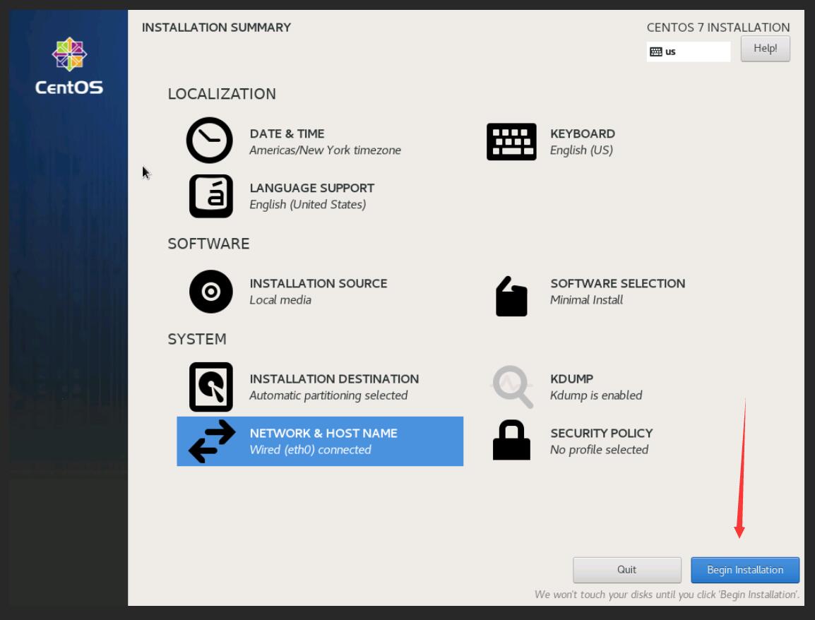
Task: Select the SECURITY POLICY heading
Action: click(x=602, y=433)
